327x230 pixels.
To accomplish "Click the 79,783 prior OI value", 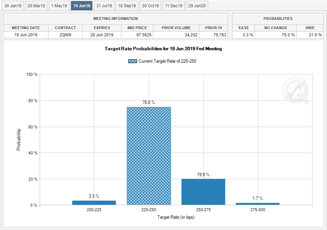I will pyautogui.click(x=220, y=35).
